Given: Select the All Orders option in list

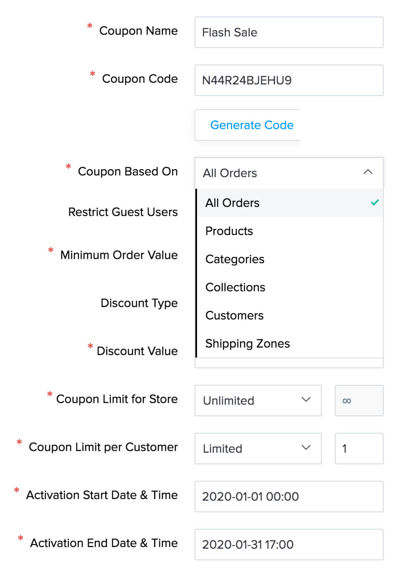Looking at the screenshot, I should [x=233, y=203].
